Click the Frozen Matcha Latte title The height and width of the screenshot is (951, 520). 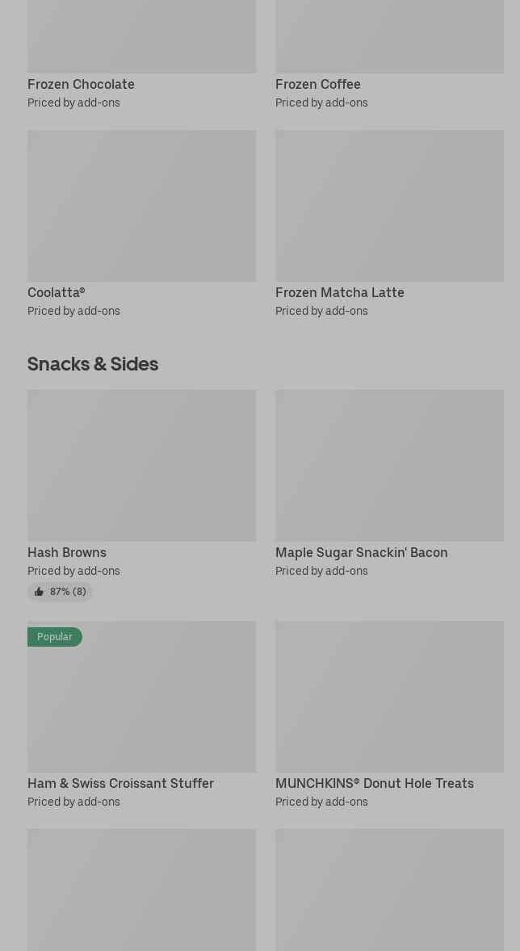click(x=339, y=292)
